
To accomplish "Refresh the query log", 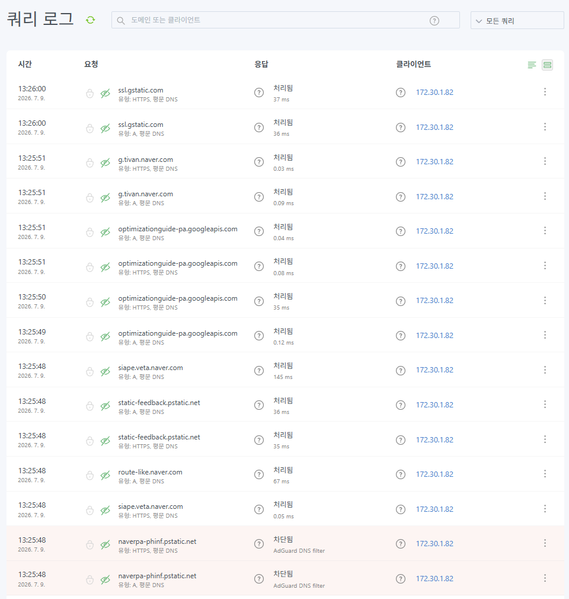I will click(x=91, y=20).
